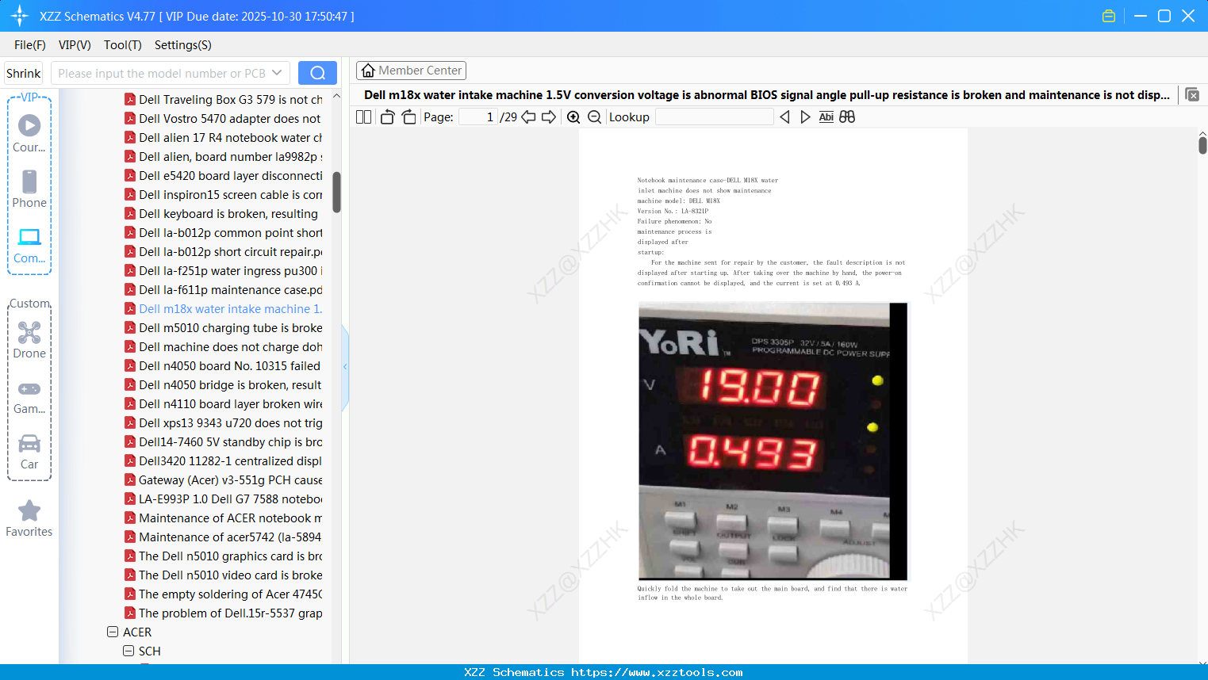Open the Courses section in VIP sidebar

point(29,133)
